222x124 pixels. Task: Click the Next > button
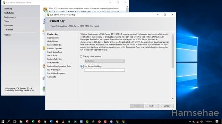coord(152,106)
